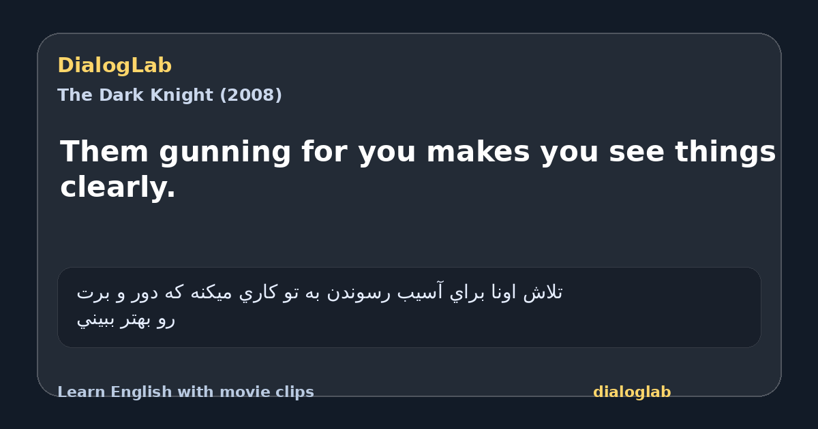The width and height of the screenshot is (818, 429).
Task: Select the second line of Persian subtitle text
Action: (126, 319)
